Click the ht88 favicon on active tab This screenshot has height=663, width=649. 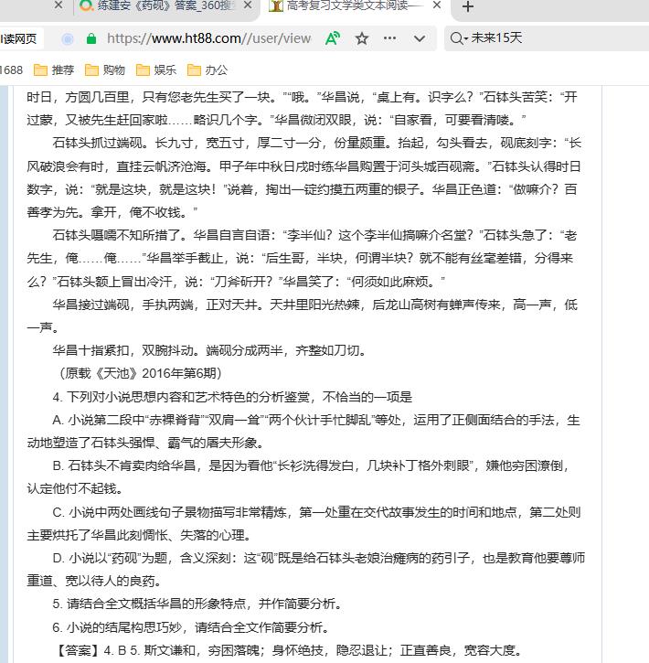276,5
